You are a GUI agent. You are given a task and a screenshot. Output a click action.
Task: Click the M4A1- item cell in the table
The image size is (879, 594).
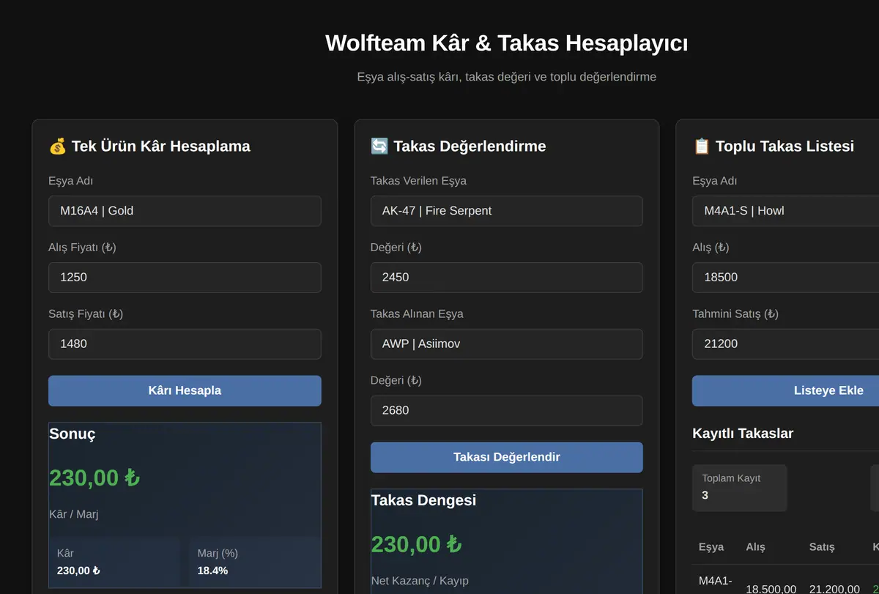coord(716,581)
